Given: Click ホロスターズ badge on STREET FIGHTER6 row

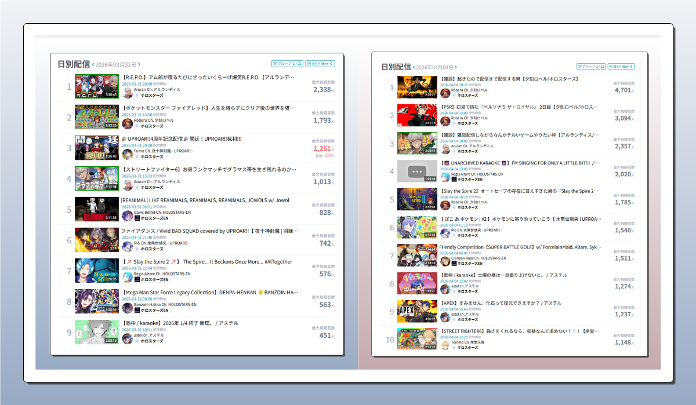Looking at the screenshot, I should (x=466, y=348).
